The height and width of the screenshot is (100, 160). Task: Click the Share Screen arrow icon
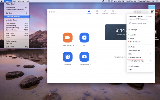tap(84, 57)
